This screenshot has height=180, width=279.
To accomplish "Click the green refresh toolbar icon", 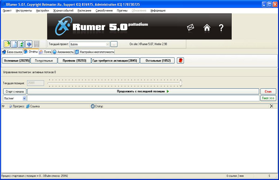I will pyautogui.click(x=21, y=44).
